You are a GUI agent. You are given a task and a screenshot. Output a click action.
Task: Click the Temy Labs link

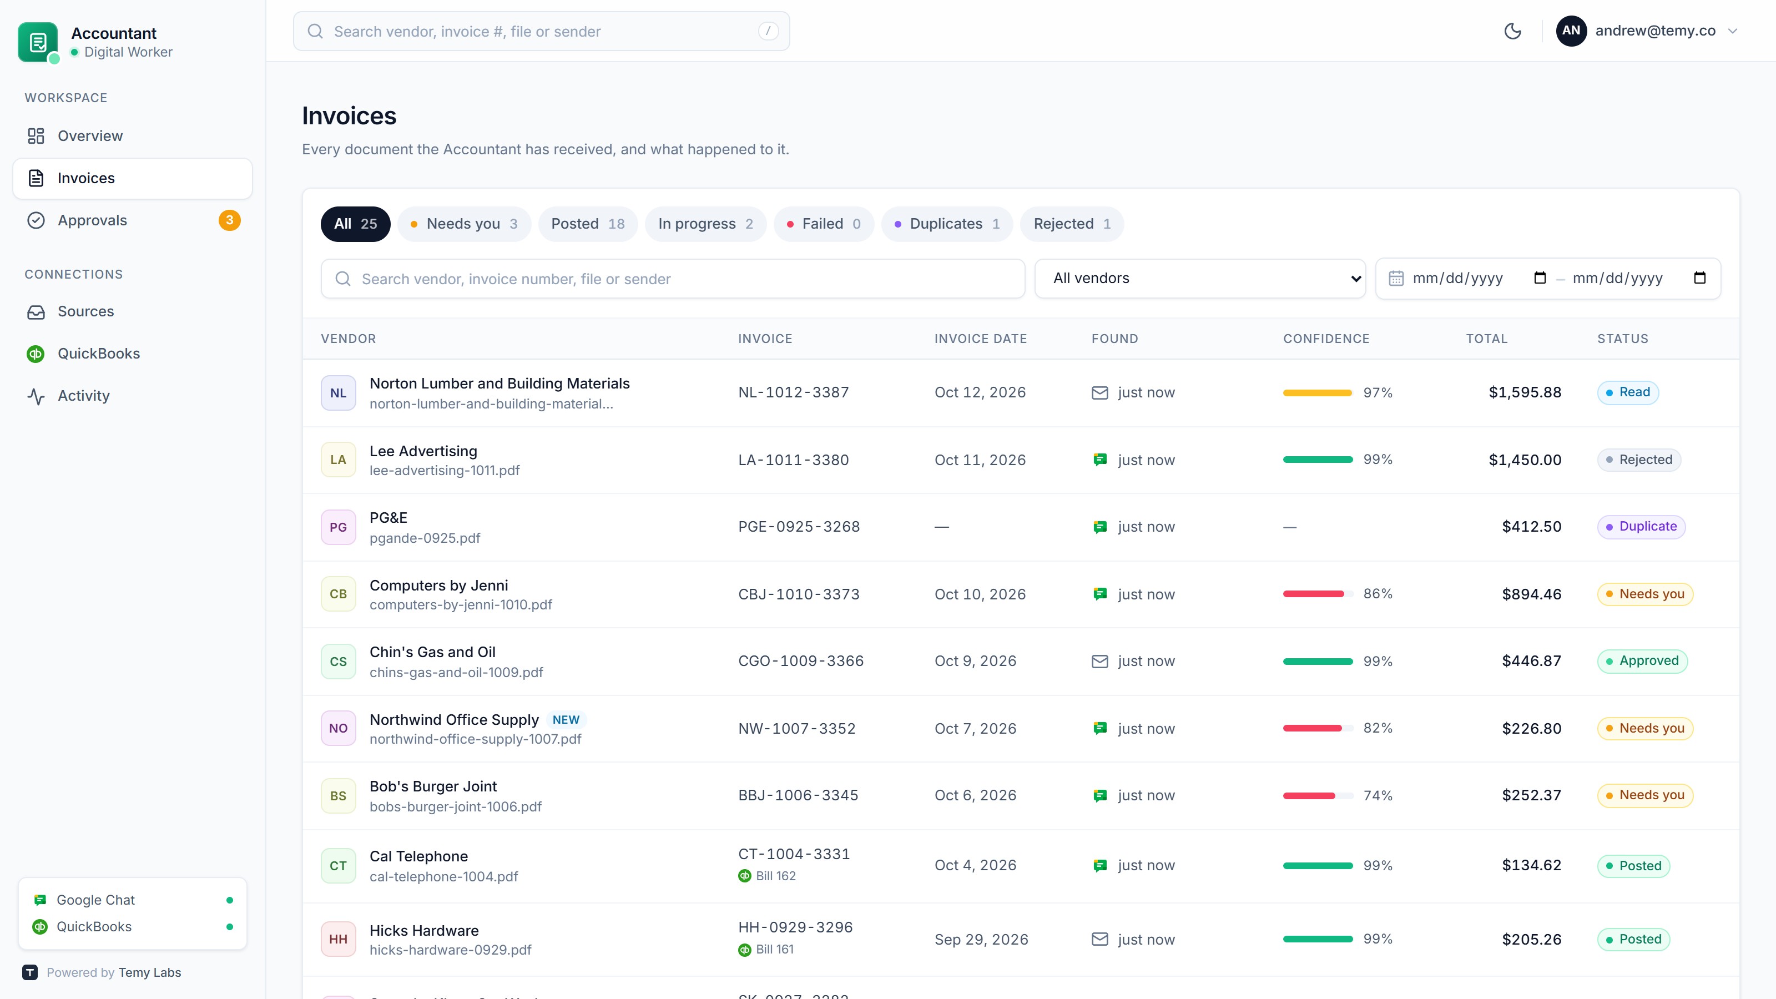[150, 972]
